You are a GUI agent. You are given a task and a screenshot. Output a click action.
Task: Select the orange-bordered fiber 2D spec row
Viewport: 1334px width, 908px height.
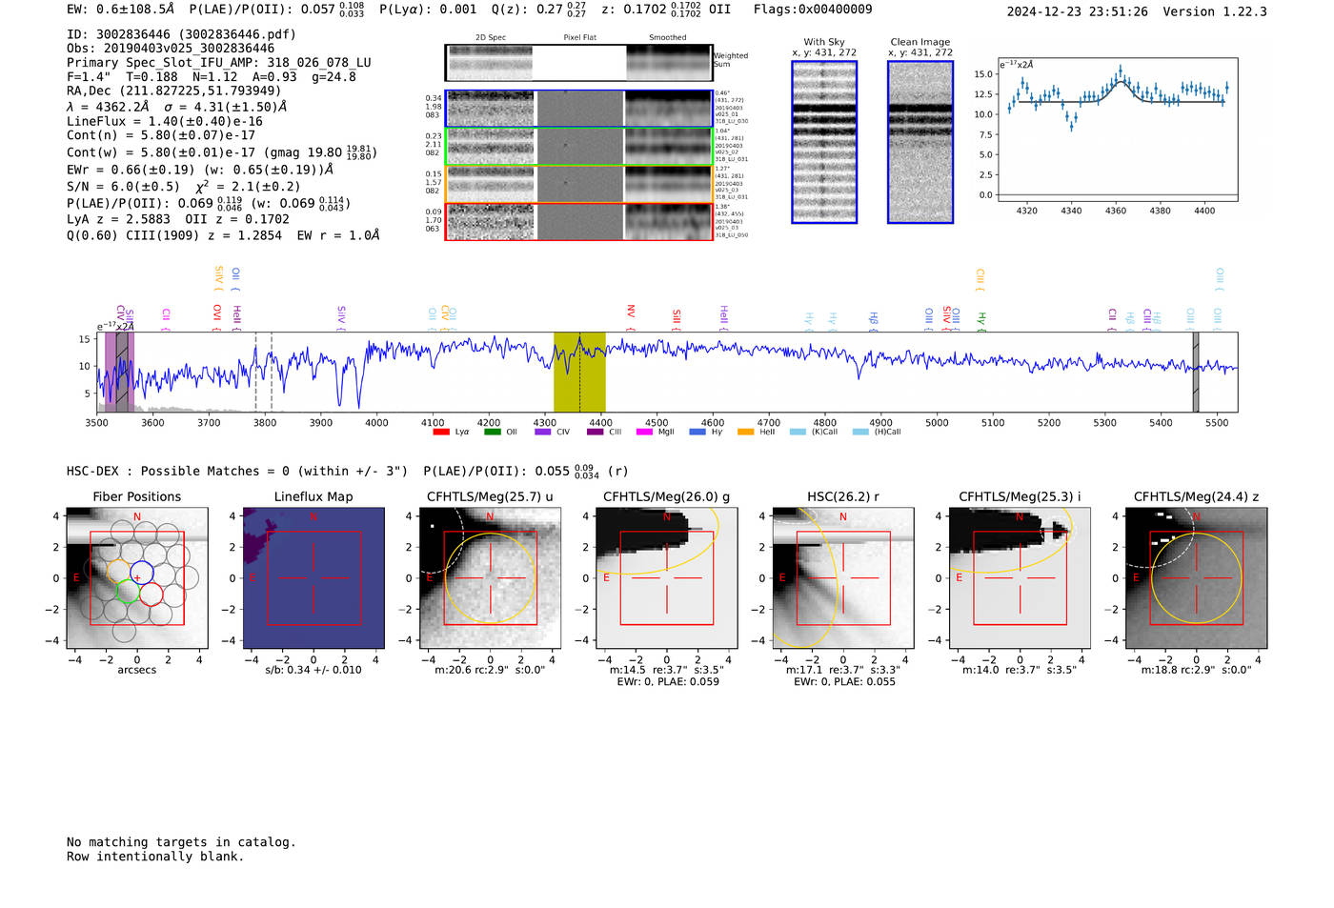coord(578,184)
